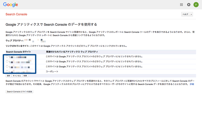Viewport: 202px width, 131px height.
Task: Click the Search Console にサイトを追加 button
Action: point(20,92)
